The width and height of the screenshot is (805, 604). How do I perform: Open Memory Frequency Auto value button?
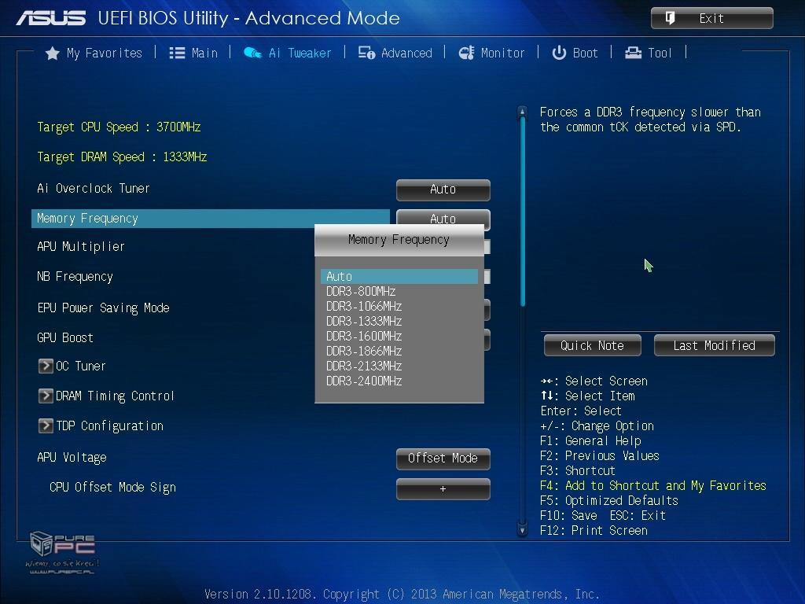[x=443, y=218]
